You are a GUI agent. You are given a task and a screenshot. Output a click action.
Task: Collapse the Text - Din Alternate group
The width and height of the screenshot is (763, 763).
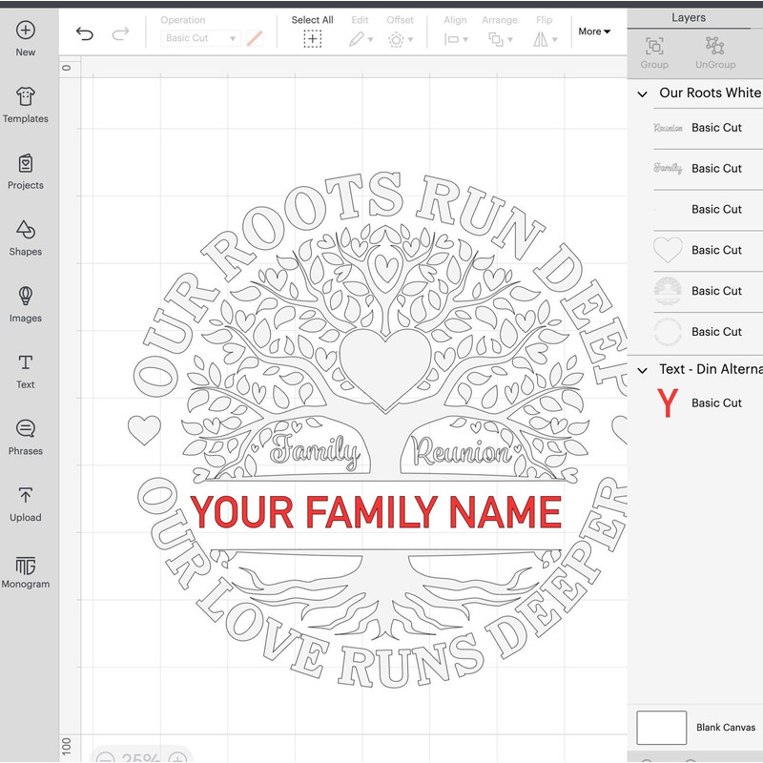[642, 370]
